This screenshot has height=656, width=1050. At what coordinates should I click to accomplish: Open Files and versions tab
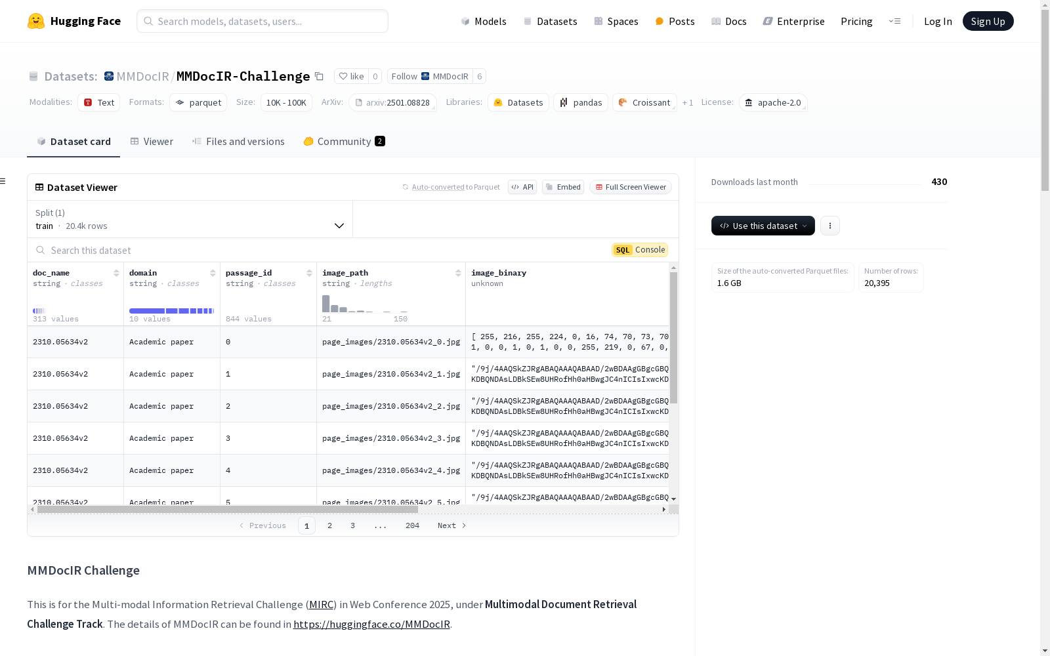pos(238,141)
